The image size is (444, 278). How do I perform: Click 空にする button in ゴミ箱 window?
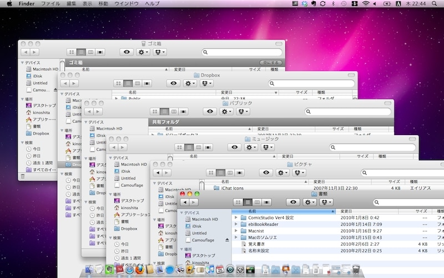(271, 63)
